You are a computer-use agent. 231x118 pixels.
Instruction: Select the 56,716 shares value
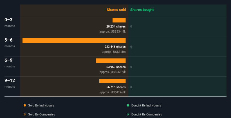click(116, 87)
